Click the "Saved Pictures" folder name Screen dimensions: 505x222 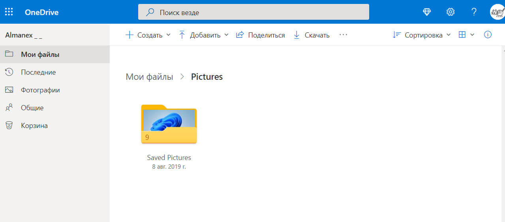(169, 158)
